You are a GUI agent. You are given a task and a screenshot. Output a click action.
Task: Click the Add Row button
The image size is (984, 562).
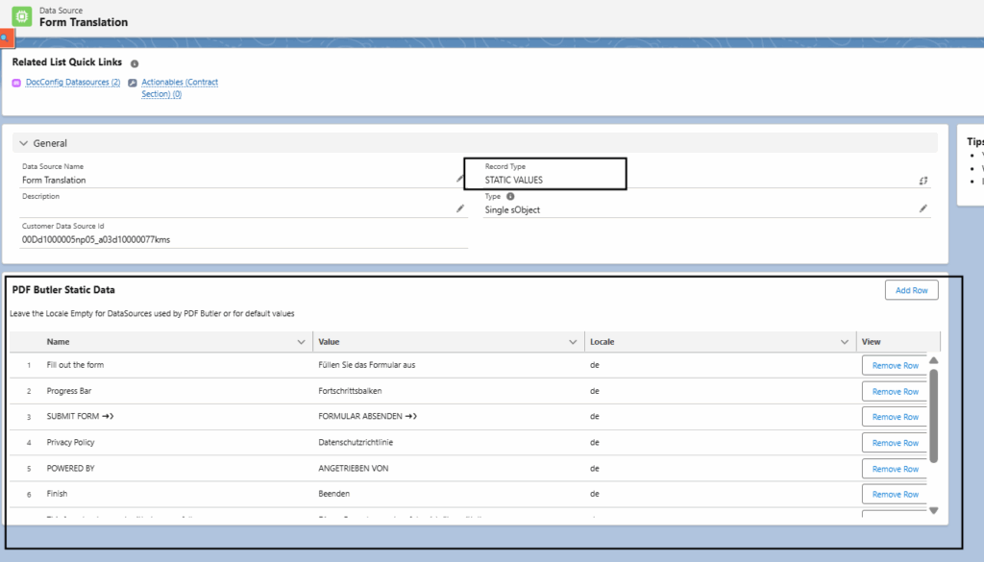[910, 289]
